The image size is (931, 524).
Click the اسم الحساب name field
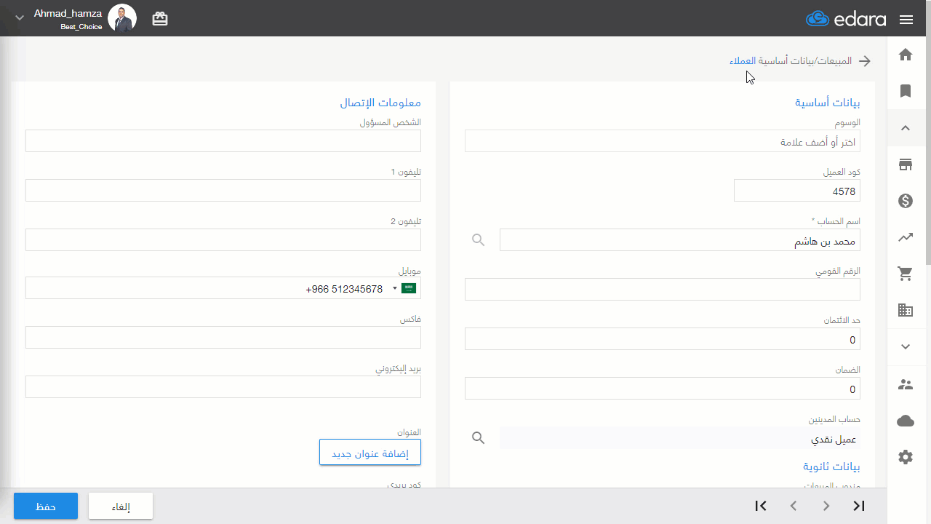coord(680,240)
